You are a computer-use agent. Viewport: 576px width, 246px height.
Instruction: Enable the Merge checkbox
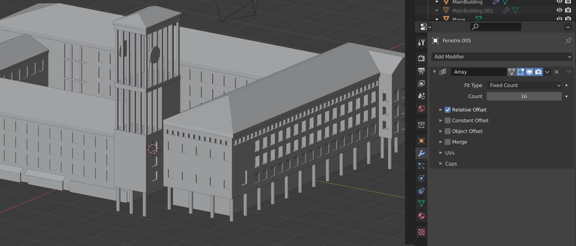point(448,142)
